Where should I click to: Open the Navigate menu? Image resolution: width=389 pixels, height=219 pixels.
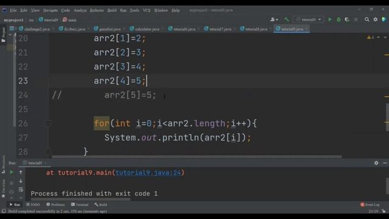pyautogui.click(x=50, y=10)
